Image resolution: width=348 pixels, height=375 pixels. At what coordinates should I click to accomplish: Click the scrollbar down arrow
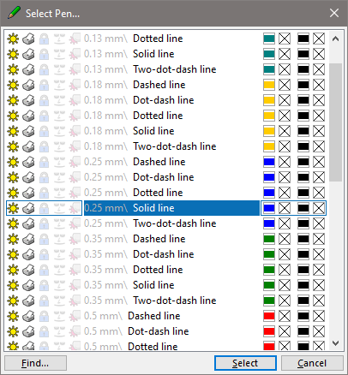[336, 342]
